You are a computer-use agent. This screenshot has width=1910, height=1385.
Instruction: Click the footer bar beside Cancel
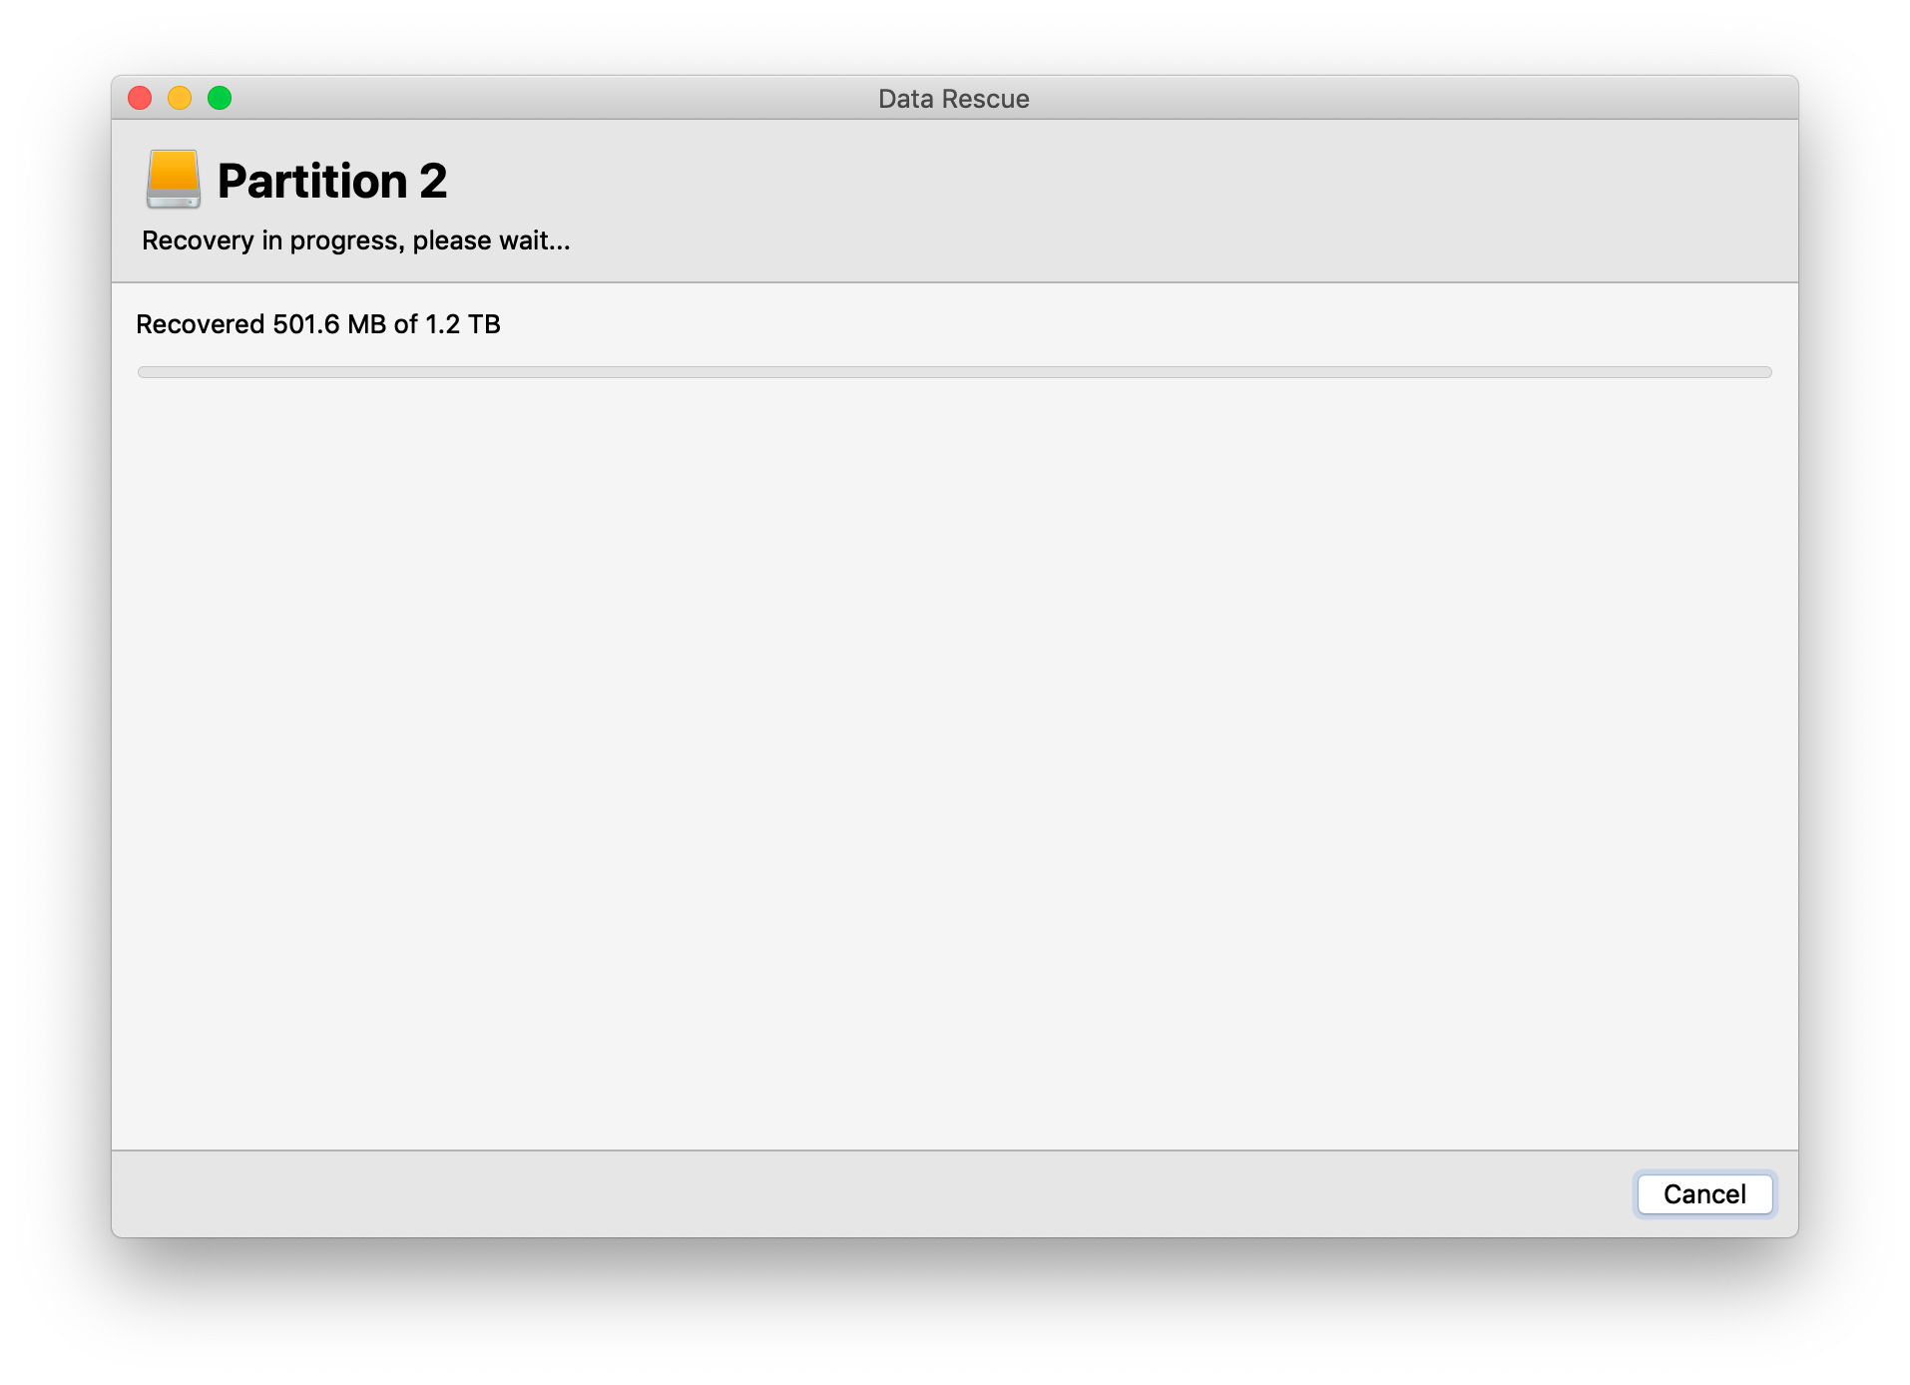pyautogui.click(x=868, y=1193)
